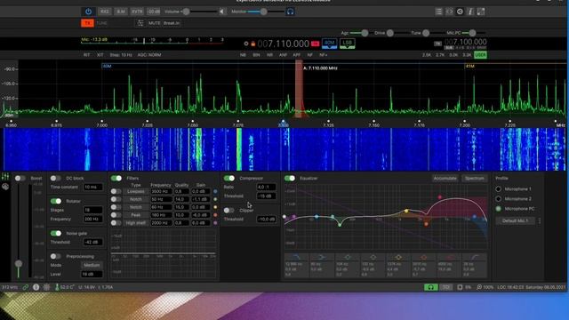
Task: Select Microphone 1 profile radio button
Action: click(x=498, y=189)
